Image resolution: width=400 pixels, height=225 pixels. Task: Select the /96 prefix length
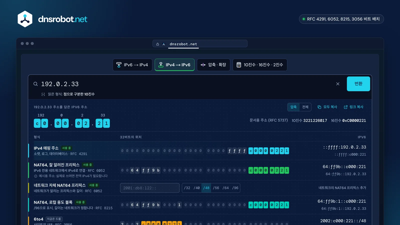click(x=235, y=188)
